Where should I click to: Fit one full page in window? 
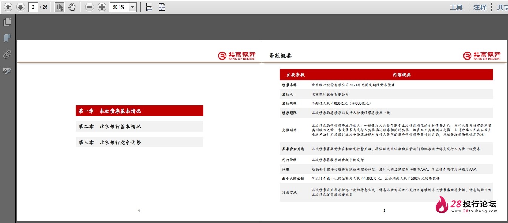[162, 7]
